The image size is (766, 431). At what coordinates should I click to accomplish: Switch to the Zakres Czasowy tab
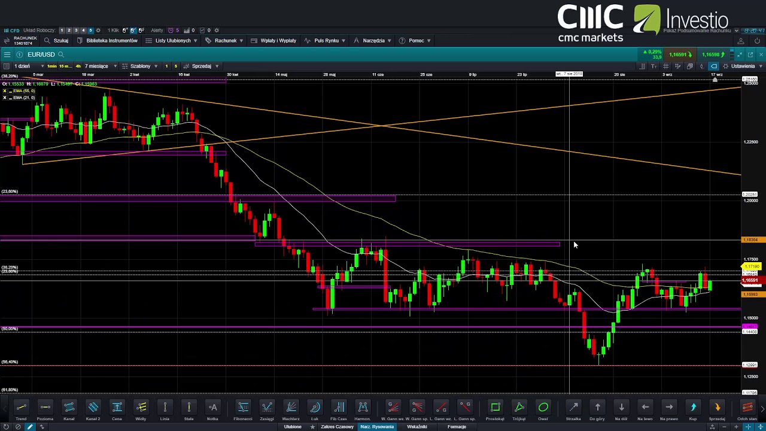point(337,427)
